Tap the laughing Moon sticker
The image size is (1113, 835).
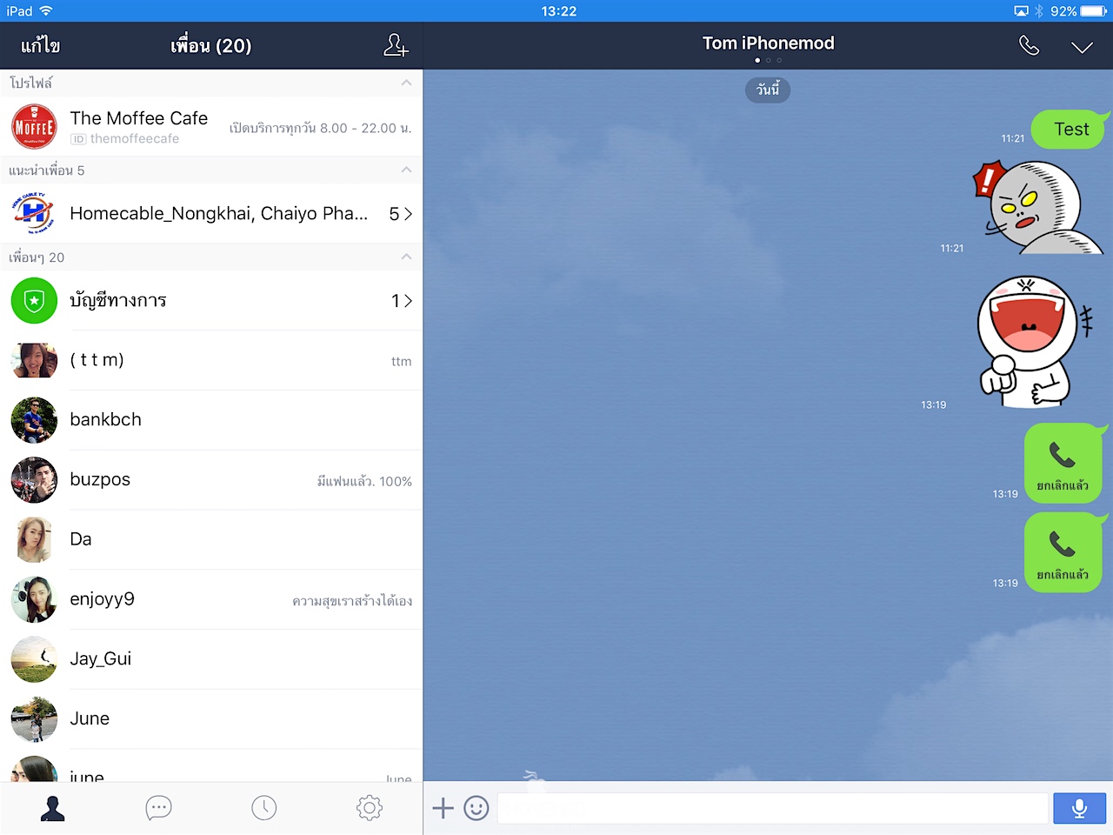pyautogui.click(x=1030, y=341)
